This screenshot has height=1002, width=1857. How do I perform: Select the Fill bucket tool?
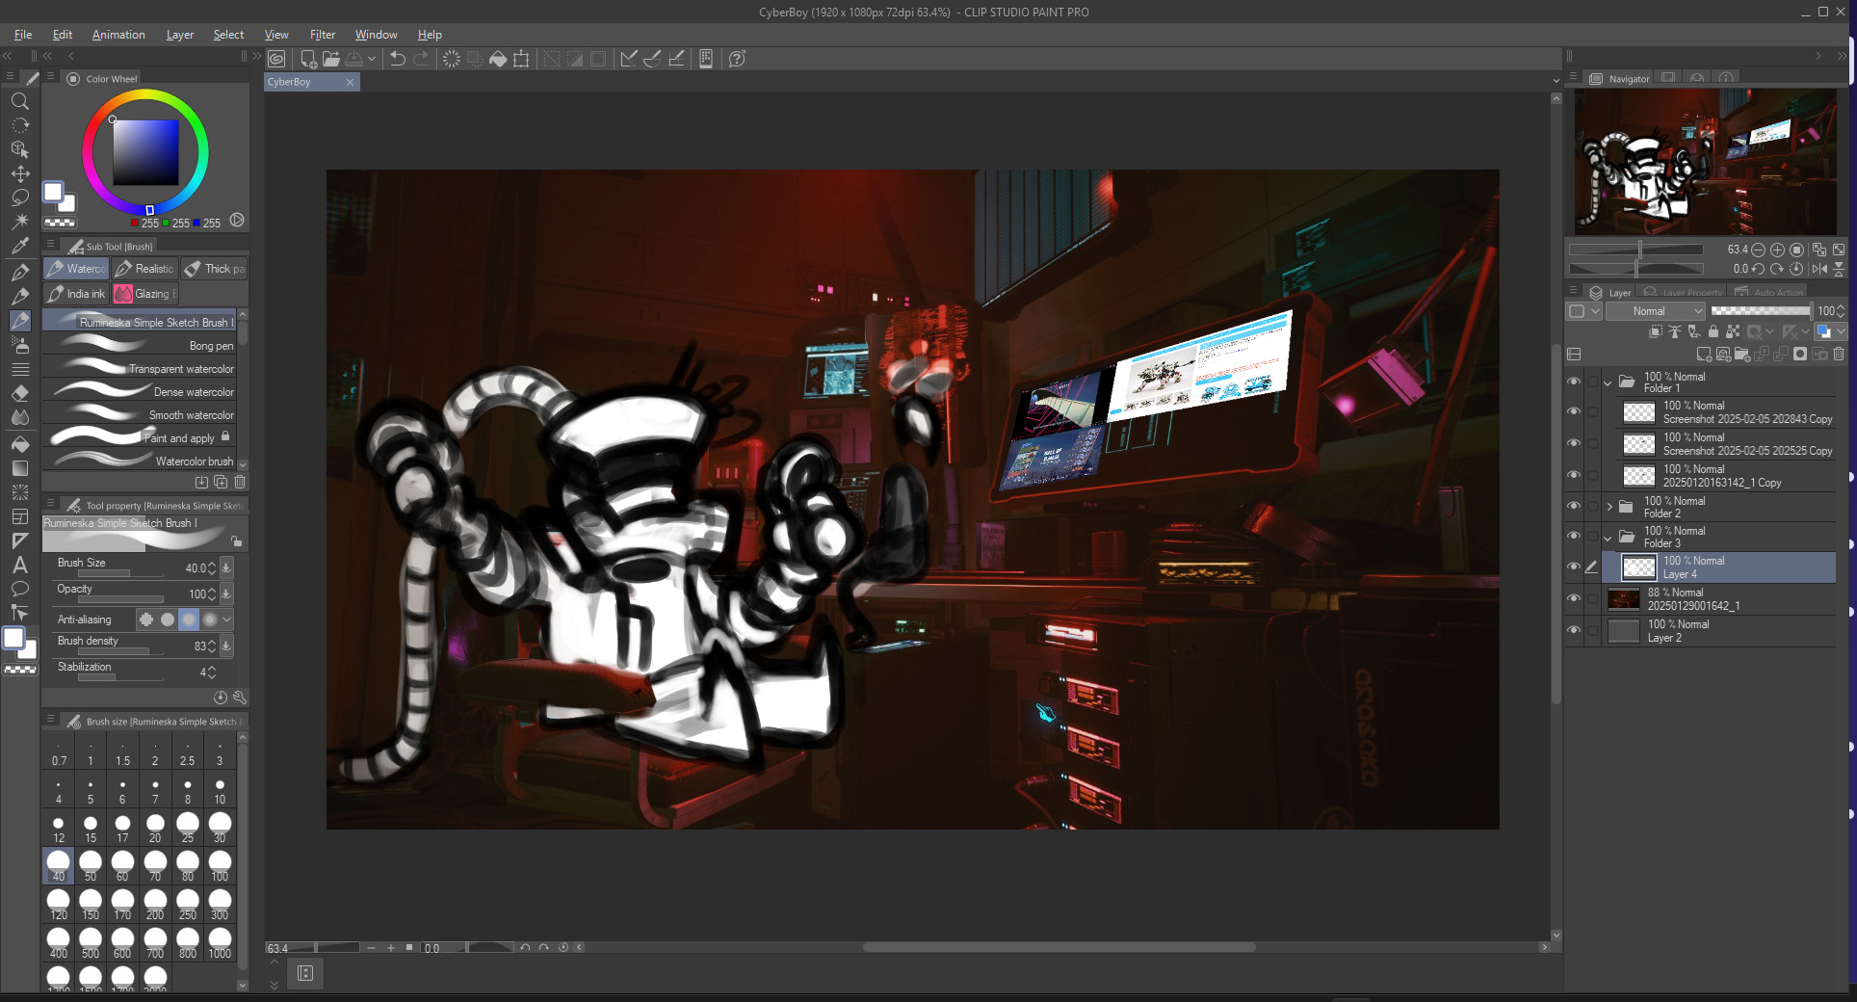[19, 443]
